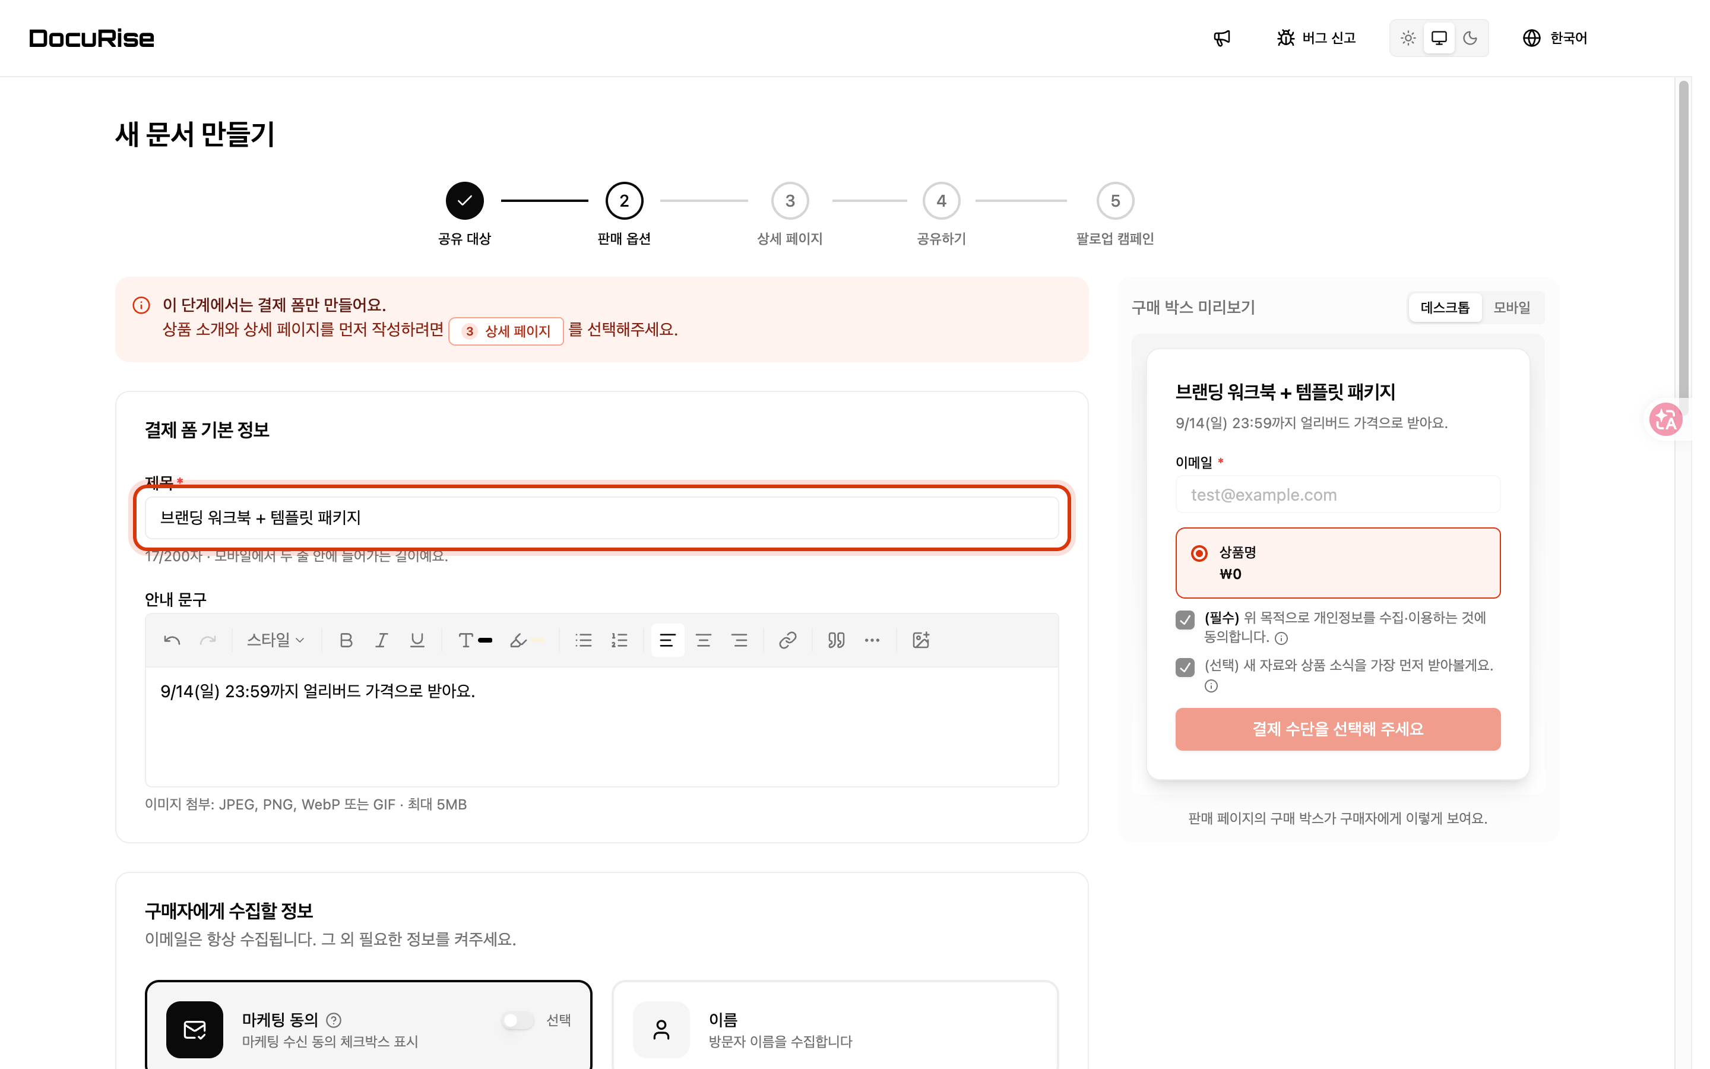Open the 한국어 language selector

coord(1554,38)
